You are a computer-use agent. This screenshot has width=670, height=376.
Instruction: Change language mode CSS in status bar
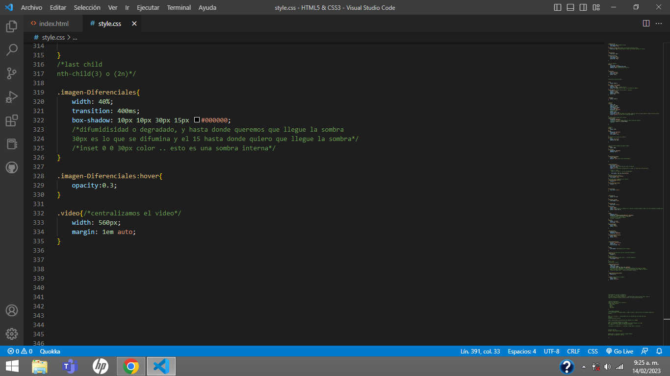[593, 351]
